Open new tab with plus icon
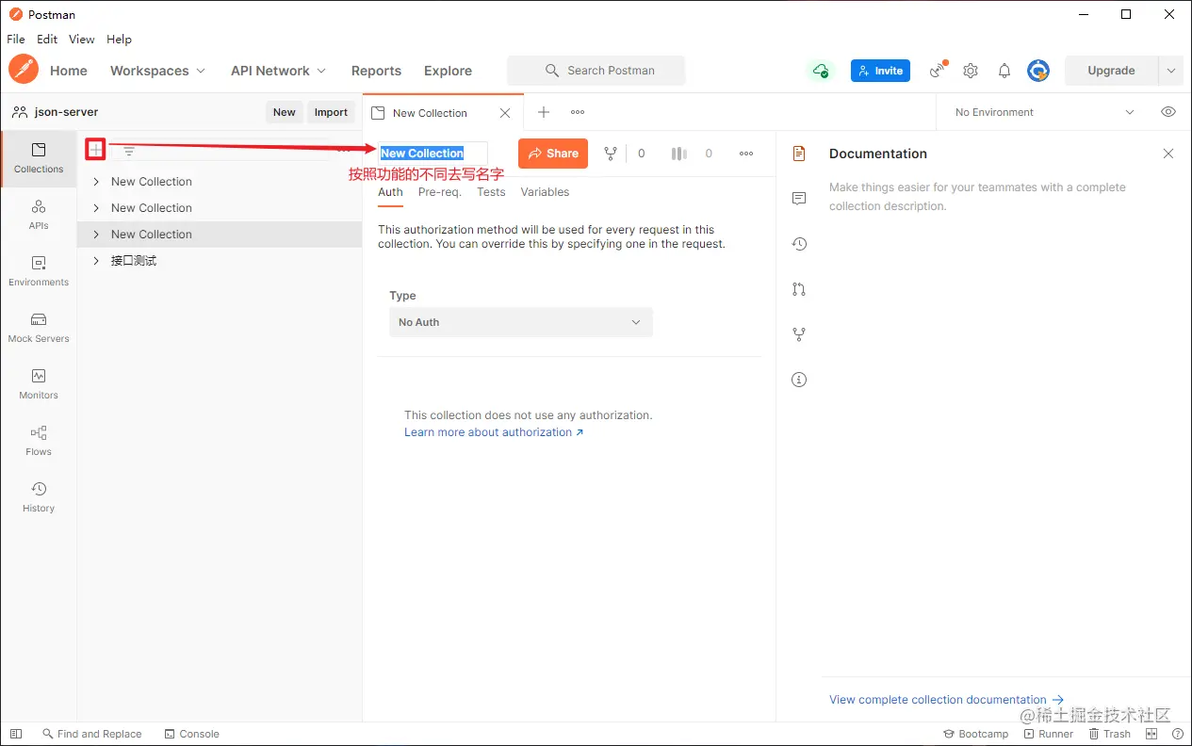Viewport: 1192px width, 746px height. click(544, 112)
